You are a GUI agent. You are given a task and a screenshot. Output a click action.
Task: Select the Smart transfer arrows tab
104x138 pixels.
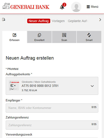pos(89,37)
